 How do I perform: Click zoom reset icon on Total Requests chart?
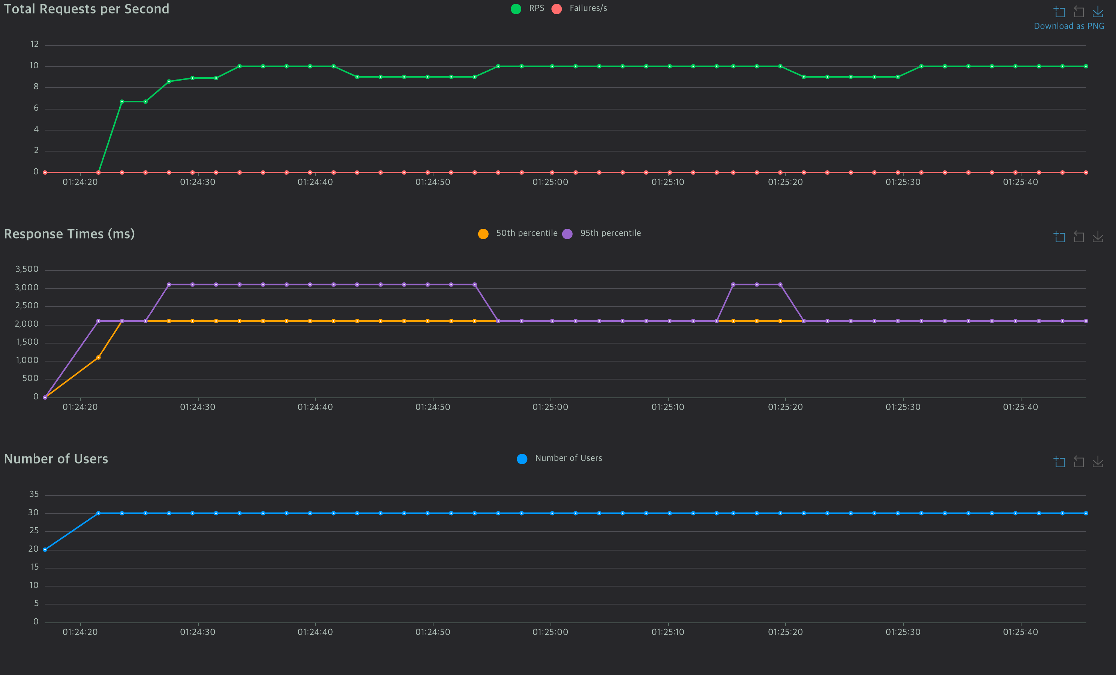(1079, 11)
